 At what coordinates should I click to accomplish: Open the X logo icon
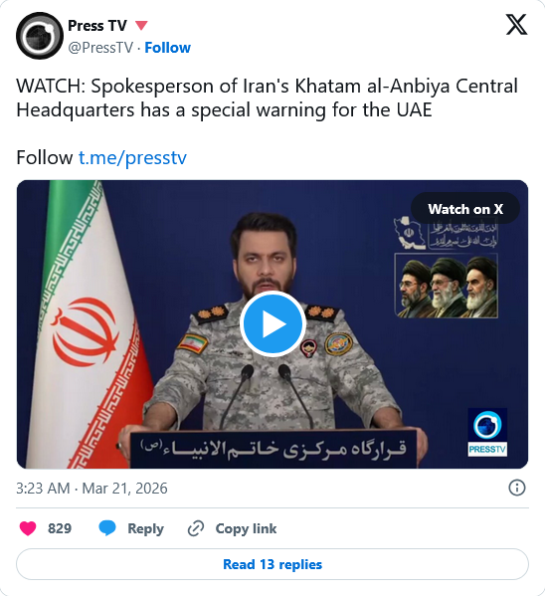[x=516, y=25]
